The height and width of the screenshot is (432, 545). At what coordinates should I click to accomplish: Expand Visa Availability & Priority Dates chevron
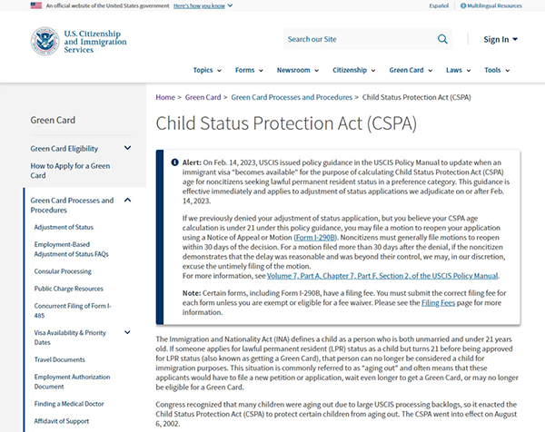click(127, 332)
